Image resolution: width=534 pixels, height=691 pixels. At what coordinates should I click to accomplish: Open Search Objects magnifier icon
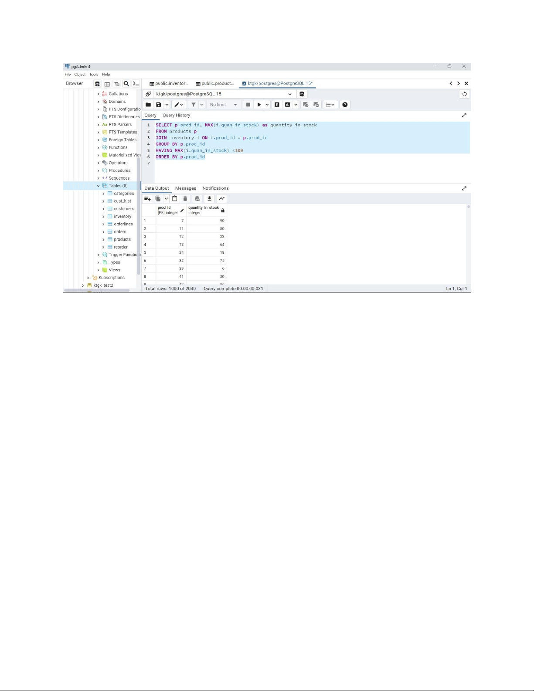click(126, 84)
